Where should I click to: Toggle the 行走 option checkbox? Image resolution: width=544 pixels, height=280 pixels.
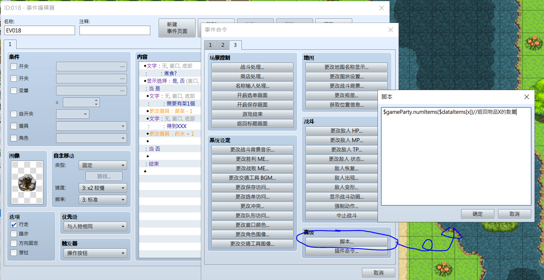pyautogui.click(x=14, y=224)
